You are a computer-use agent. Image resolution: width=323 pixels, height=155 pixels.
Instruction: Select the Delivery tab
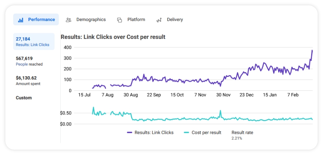tap(175, 20)
